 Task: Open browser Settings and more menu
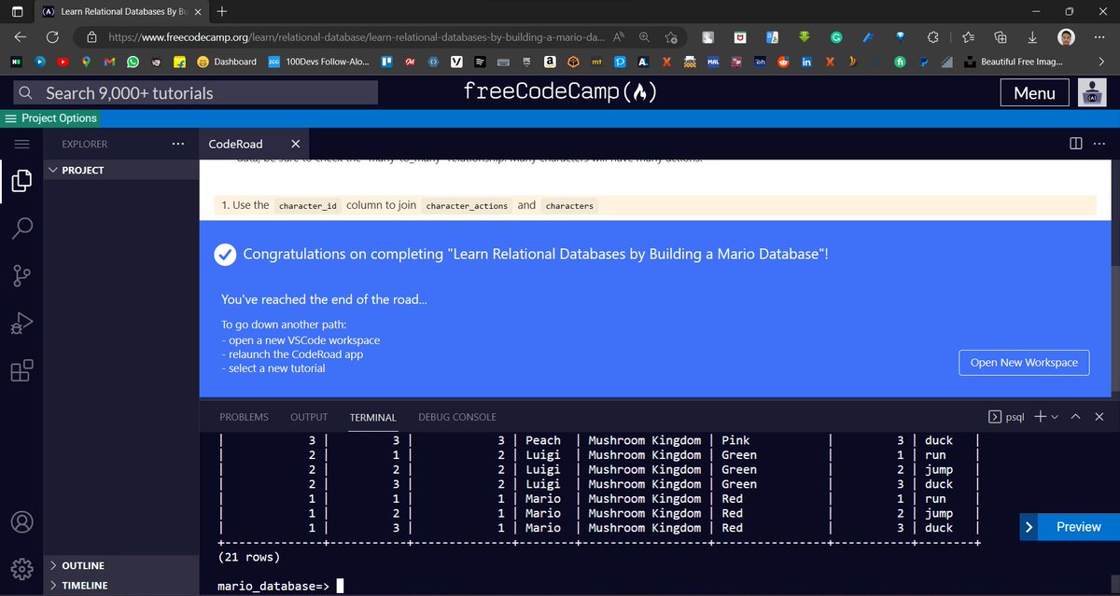point(1099,36)
